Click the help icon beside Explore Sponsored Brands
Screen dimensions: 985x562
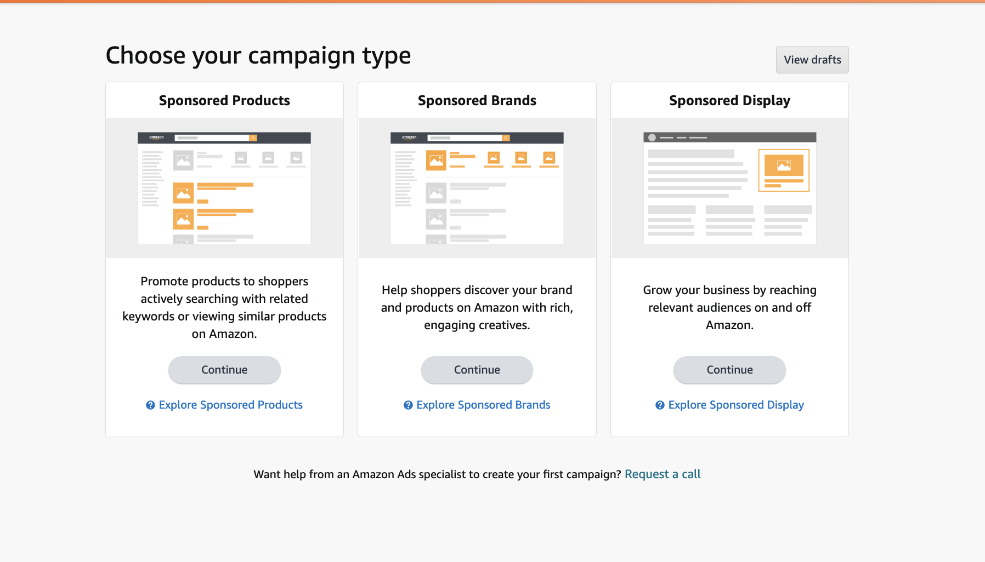pyautogui.click(x=408, y=405)
